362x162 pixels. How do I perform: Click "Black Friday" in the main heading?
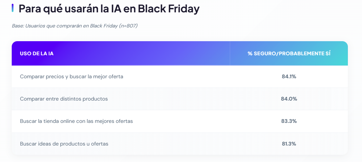(x=168, y=9)
